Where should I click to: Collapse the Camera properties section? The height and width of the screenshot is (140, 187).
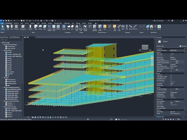[x=185, y=87]
